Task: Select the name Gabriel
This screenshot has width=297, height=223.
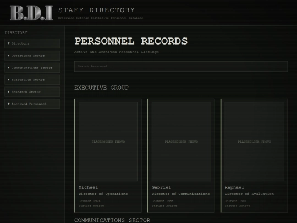Action: 161,187
